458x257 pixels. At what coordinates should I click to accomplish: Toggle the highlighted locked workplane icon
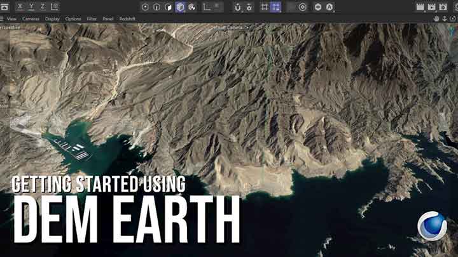[x=275, y=7]
